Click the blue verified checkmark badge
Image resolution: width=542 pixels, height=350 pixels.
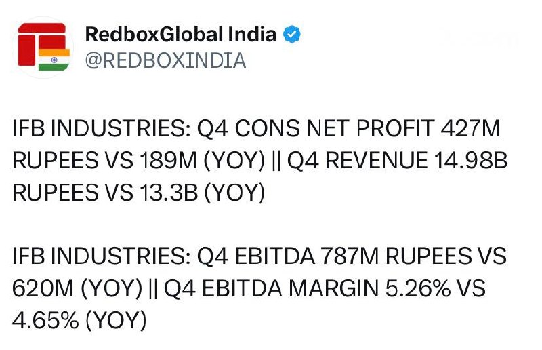292,35
